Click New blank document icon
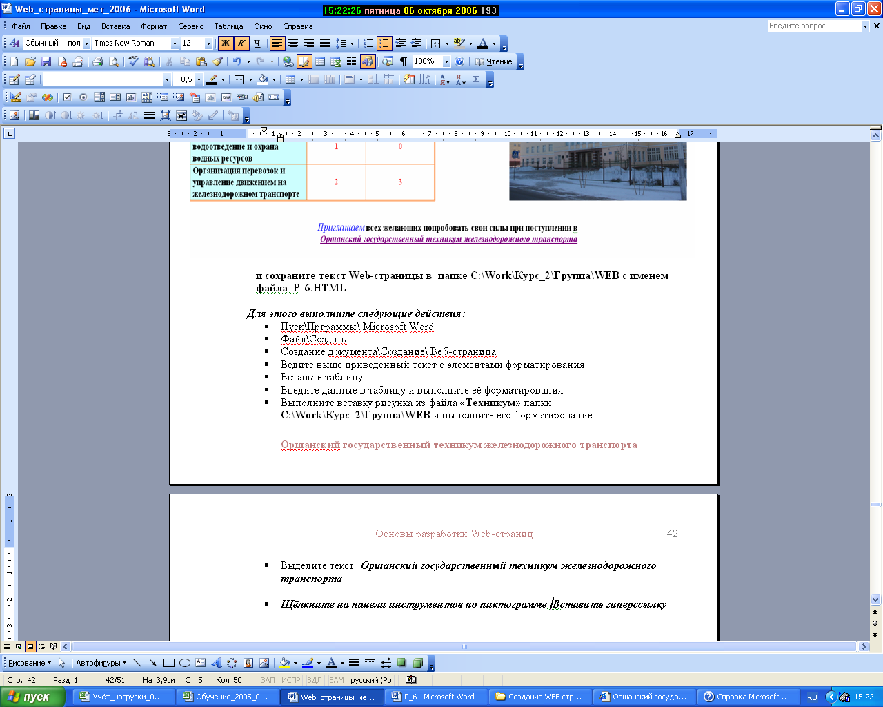Image resolution: width=883 pixels, height=707 pixels. click(x=14, y=61)
